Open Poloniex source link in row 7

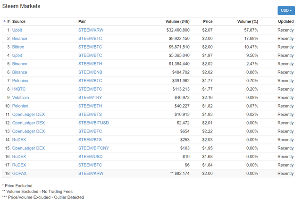[x=20, y=81]
